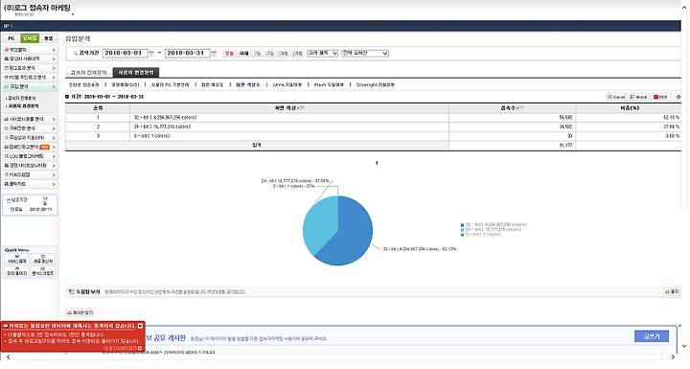Expand the 구매전환 분석 sidebar menu
This screenshot has height=369, width=690.
tap(30, 128)
